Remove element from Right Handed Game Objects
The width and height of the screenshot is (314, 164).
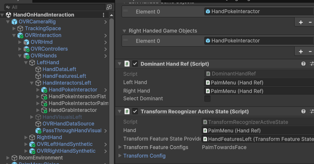pos(310,52)
